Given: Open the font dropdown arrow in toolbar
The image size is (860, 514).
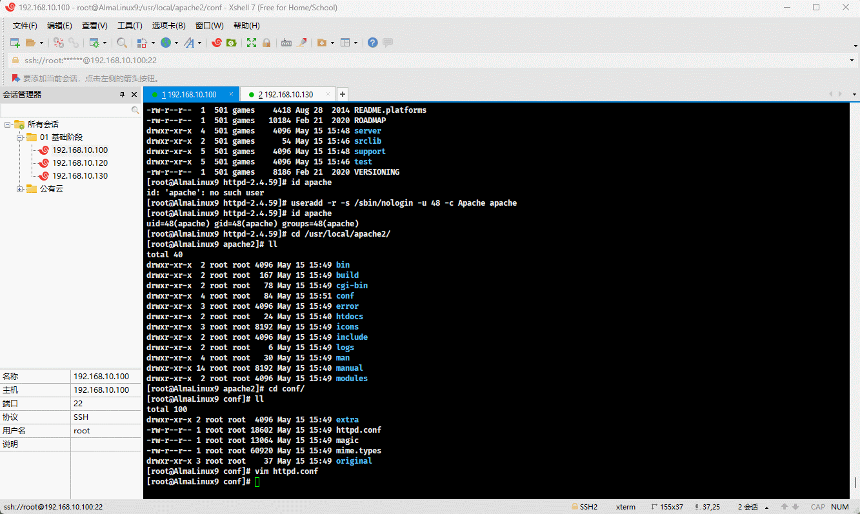Looking at the screenshot, I should [200, 43].
